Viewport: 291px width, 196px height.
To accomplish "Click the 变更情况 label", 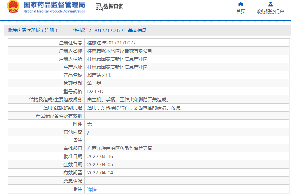I will [x=73, y=181].
